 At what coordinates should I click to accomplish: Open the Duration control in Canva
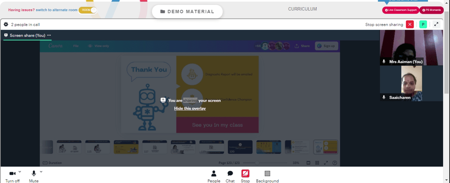click(52, 163)
